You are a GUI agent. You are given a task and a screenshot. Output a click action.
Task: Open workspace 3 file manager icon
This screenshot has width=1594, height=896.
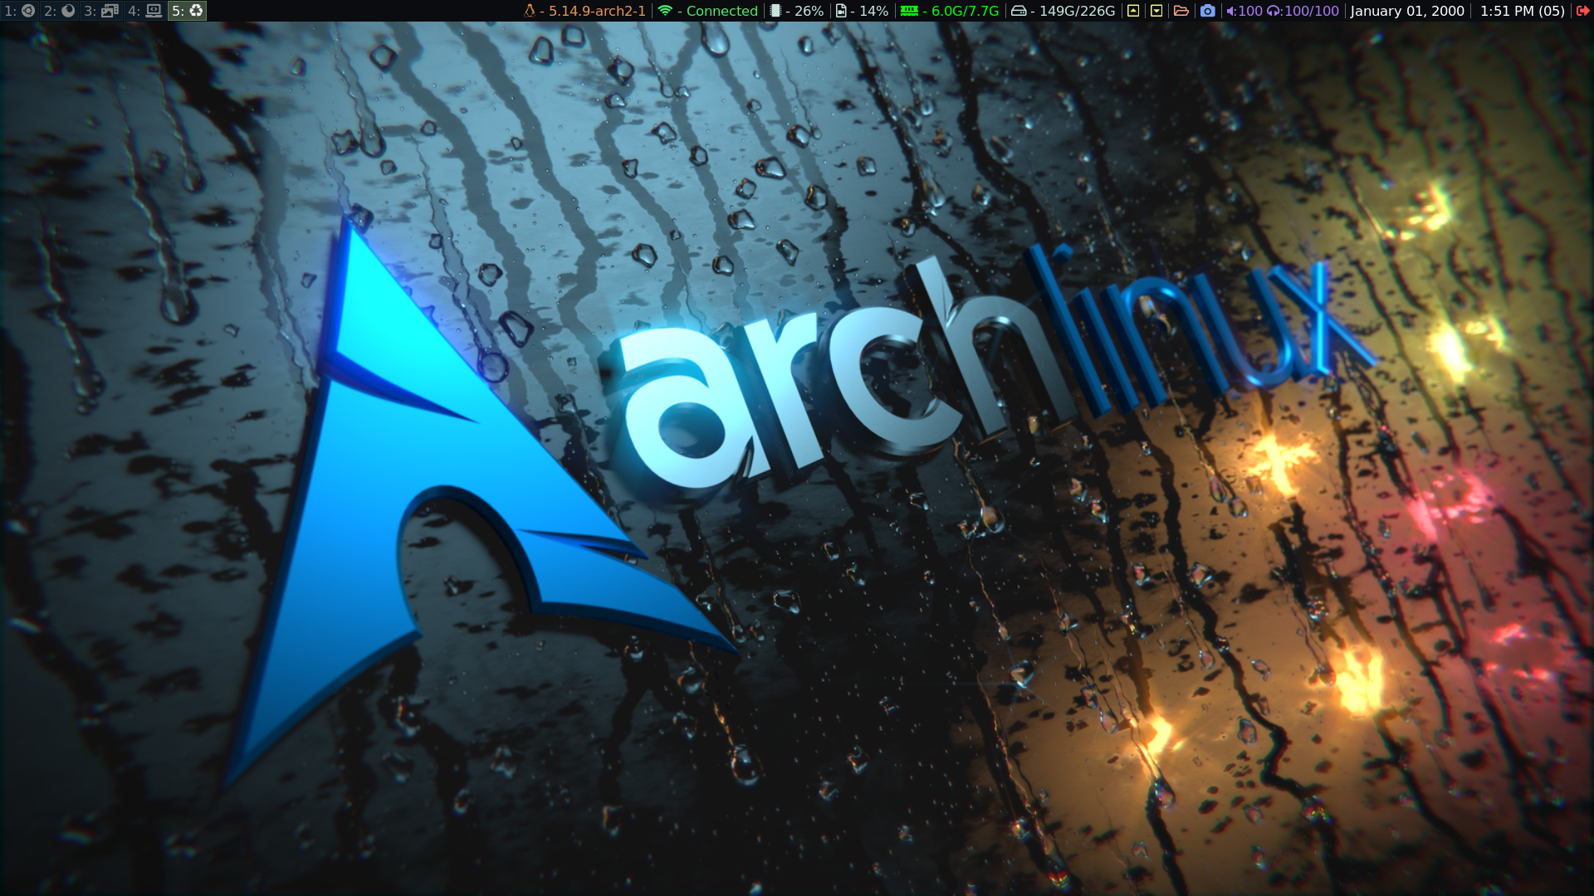point(101,11)
